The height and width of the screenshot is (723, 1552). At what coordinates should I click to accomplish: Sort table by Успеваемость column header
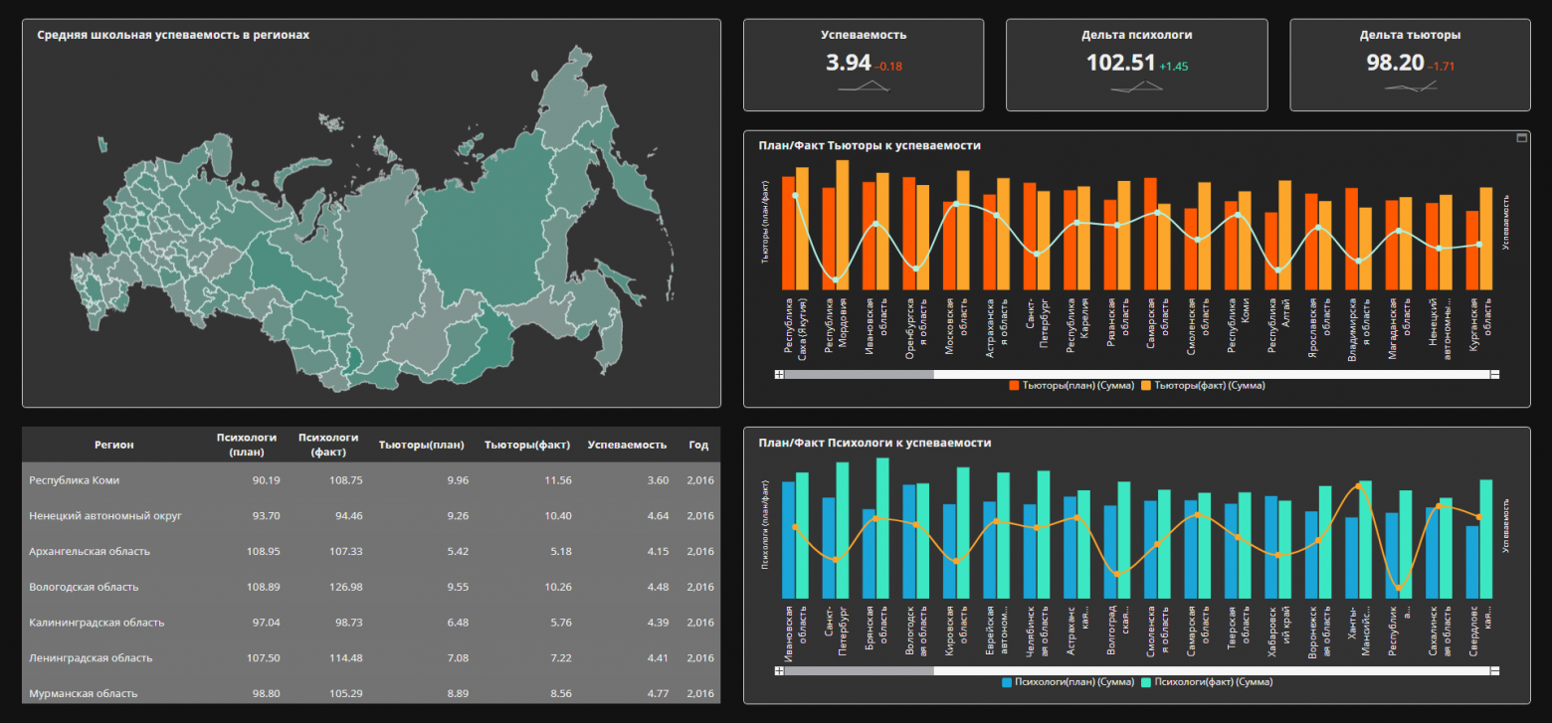point(627,445)
